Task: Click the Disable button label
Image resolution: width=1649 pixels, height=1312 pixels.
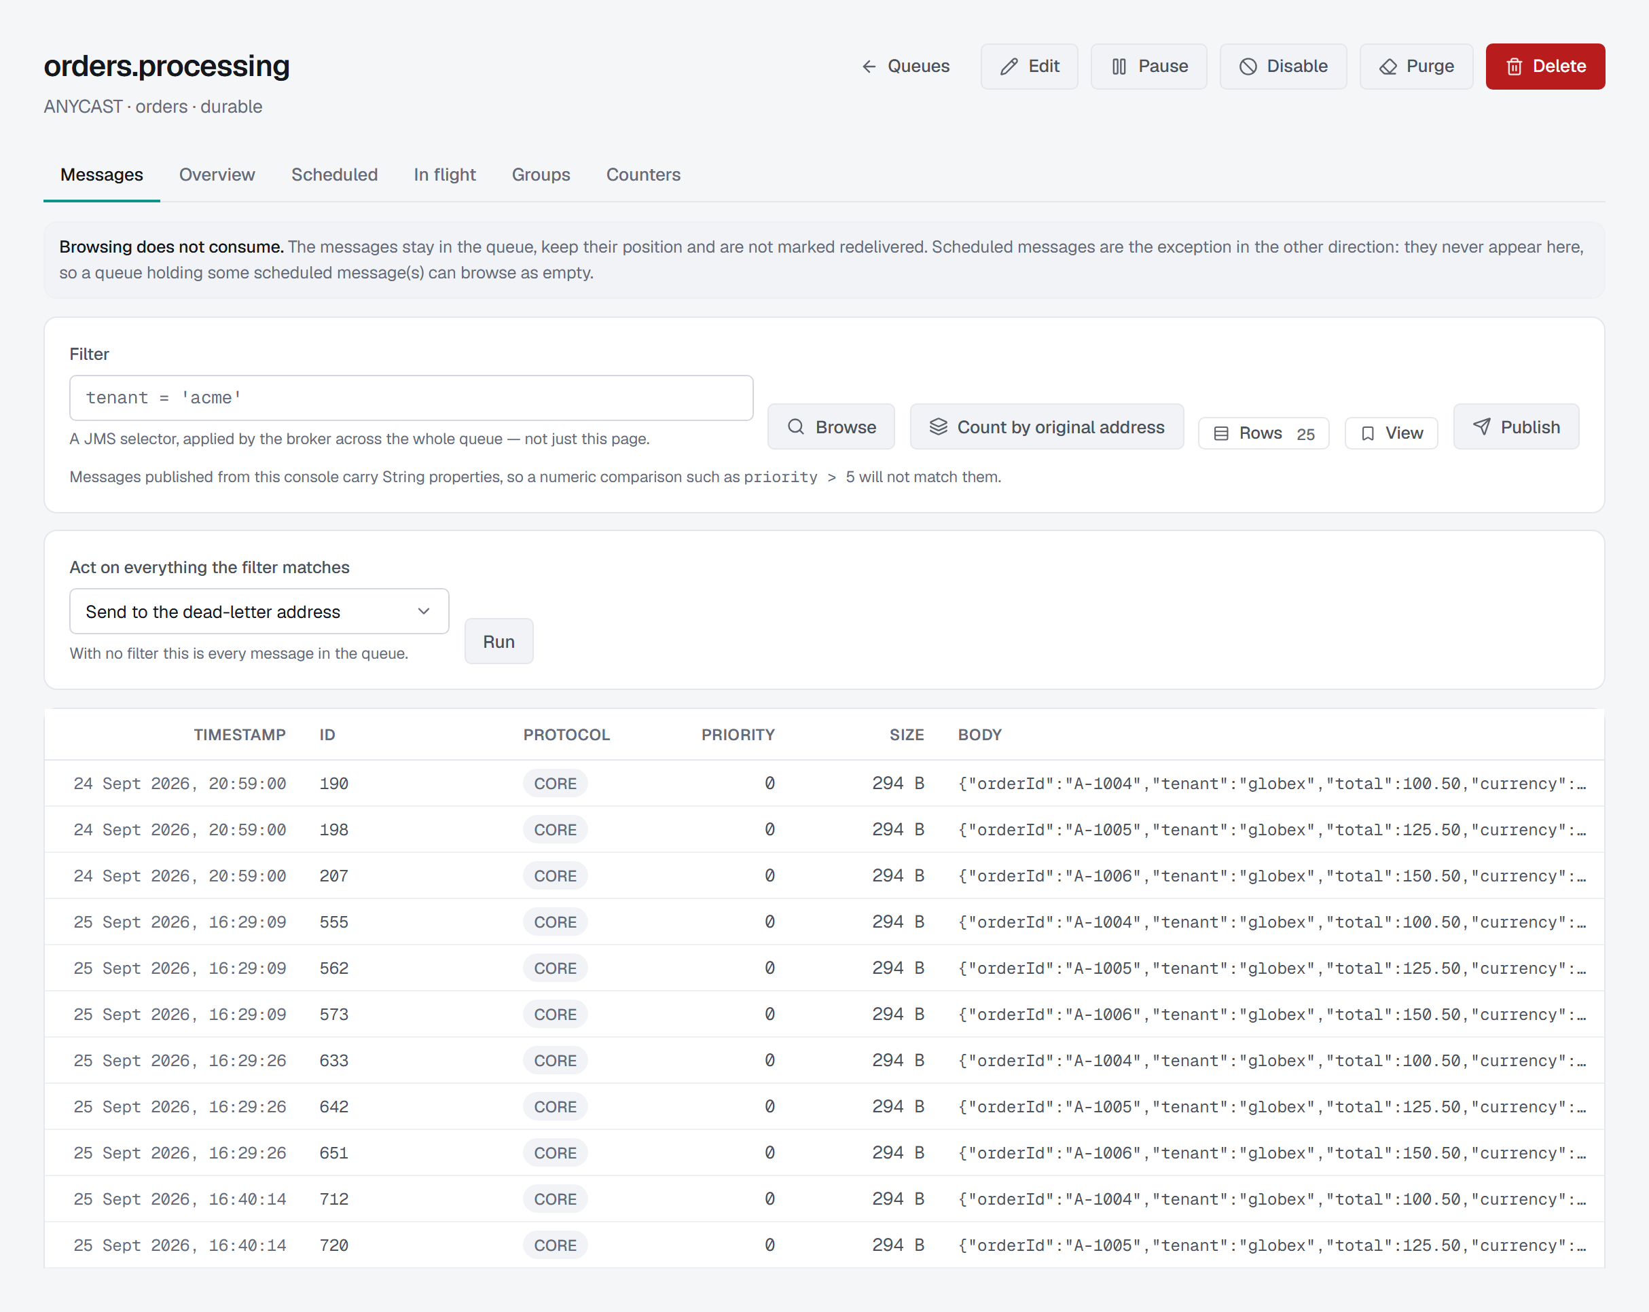Action: click(1297, 67)
